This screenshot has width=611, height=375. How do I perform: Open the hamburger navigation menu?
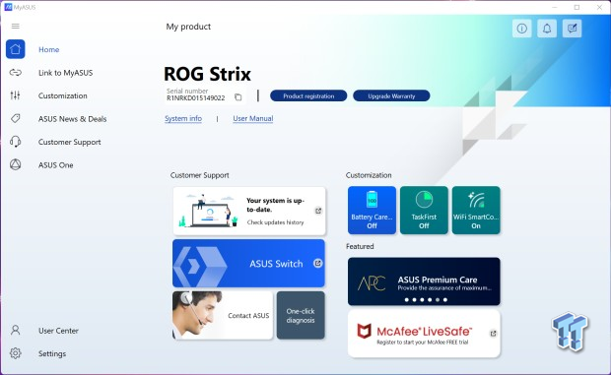point(15,26)
